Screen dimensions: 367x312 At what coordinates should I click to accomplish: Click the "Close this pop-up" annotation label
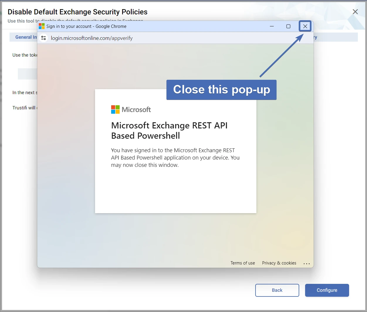point(221,90)
